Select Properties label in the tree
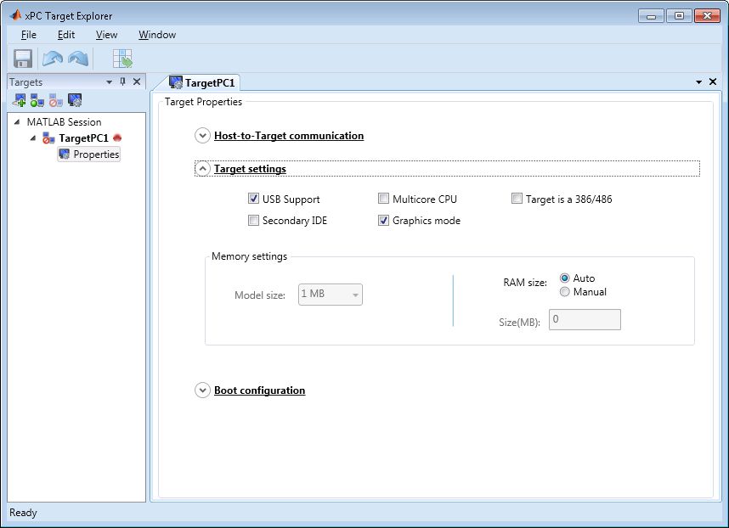The image size is (729, 528). [96, 154]
